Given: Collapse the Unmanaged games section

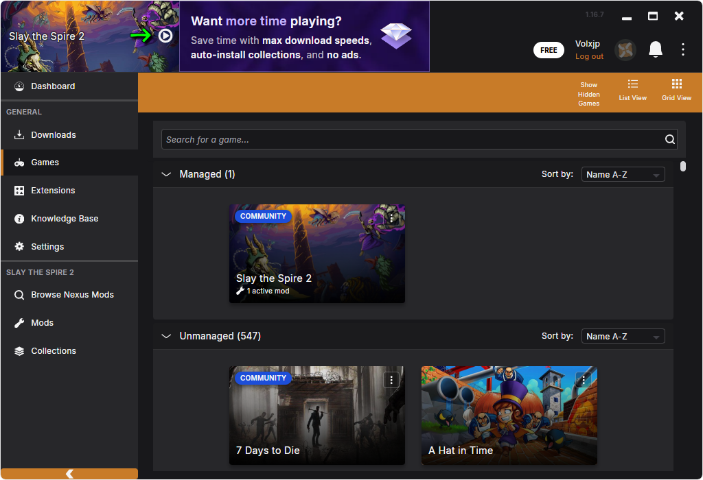Looking at the screenshot, I should tap(165, 337).
